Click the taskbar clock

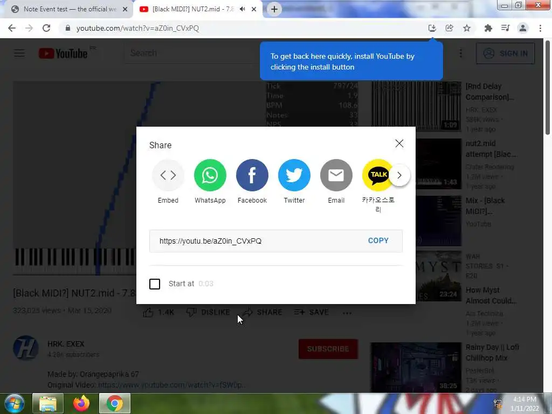[525, 404]
